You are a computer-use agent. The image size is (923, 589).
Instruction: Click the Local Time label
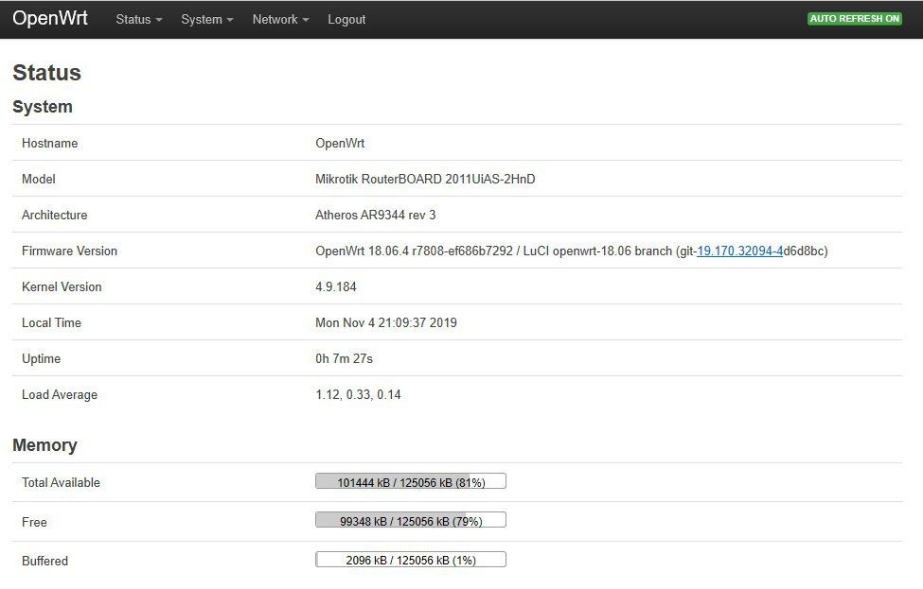(x=51, y=322)
